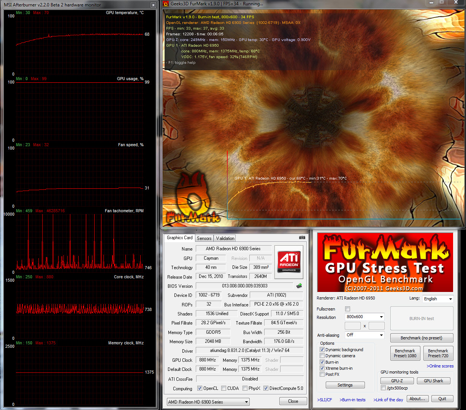Toggle the DirectCompute 5.0 checkbox
This screenshot has width=466, height=410.
(x=266, y=388)
